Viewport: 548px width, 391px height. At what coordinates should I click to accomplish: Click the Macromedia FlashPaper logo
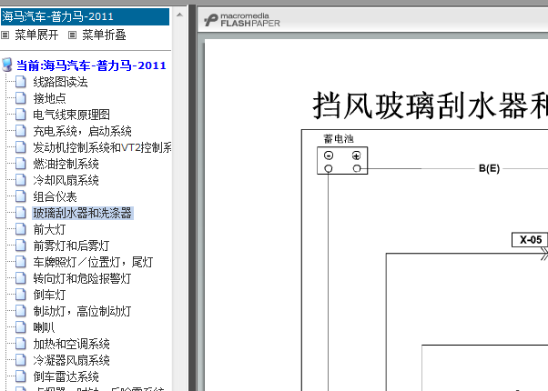242,20
